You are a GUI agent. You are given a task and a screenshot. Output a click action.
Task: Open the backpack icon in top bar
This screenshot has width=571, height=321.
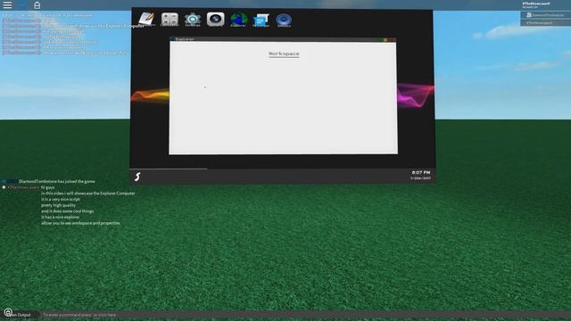click(x=37, y=4)
